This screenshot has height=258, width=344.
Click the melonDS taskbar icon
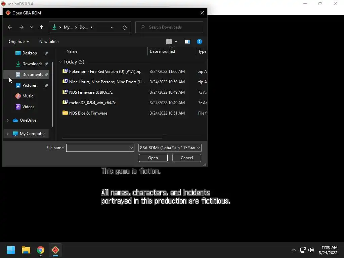55,250
